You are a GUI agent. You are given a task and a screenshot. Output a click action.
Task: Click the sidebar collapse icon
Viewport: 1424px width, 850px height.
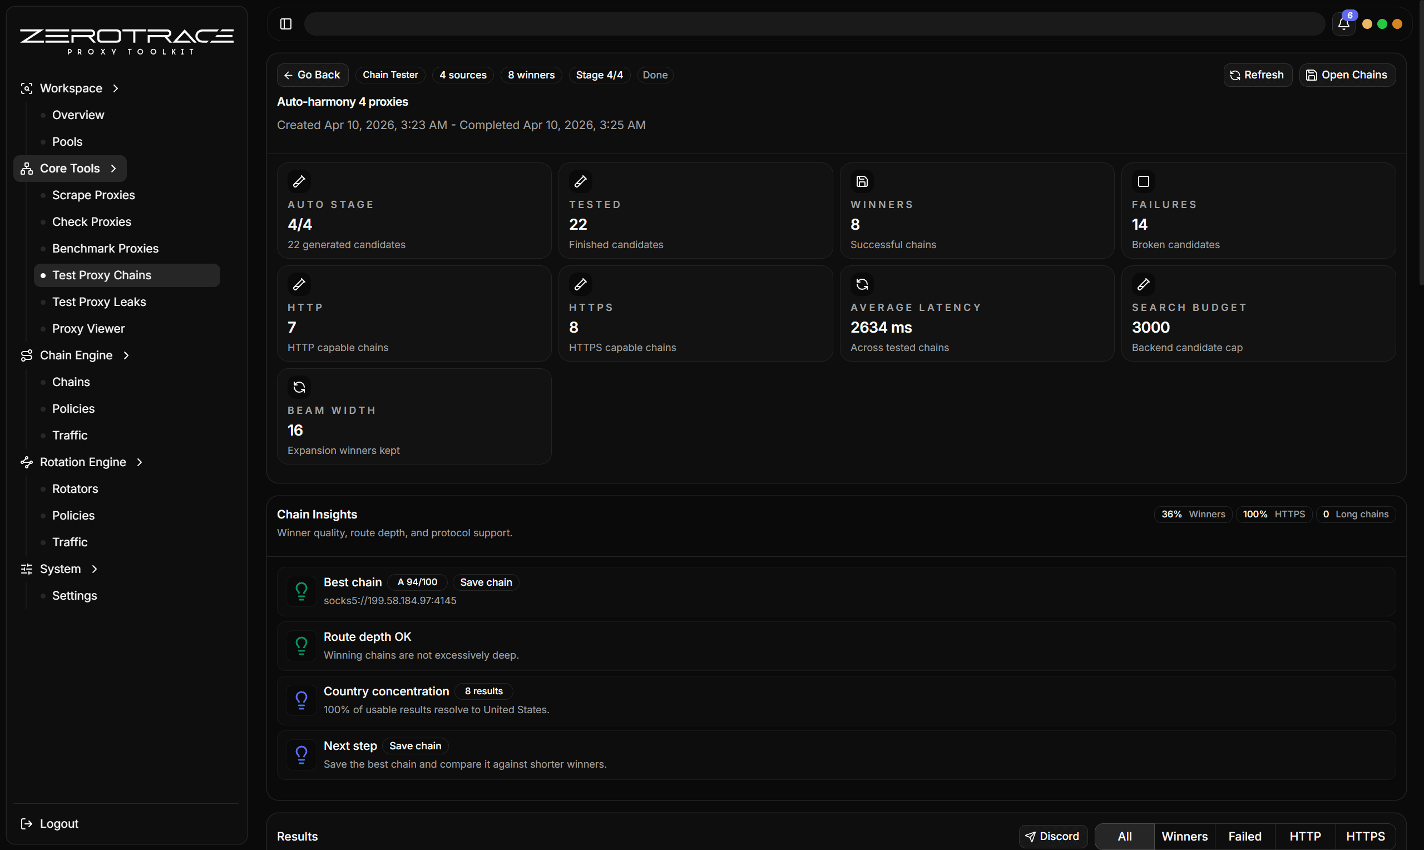(x=286, y=23)
